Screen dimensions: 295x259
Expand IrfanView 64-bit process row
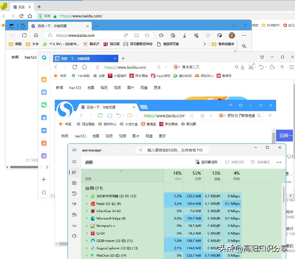[x=87, y=211]
